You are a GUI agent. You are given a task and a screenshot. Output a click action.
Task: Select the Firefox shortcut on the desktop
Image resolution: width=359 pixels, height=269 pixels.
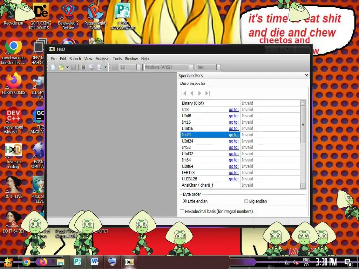[13, 83]
